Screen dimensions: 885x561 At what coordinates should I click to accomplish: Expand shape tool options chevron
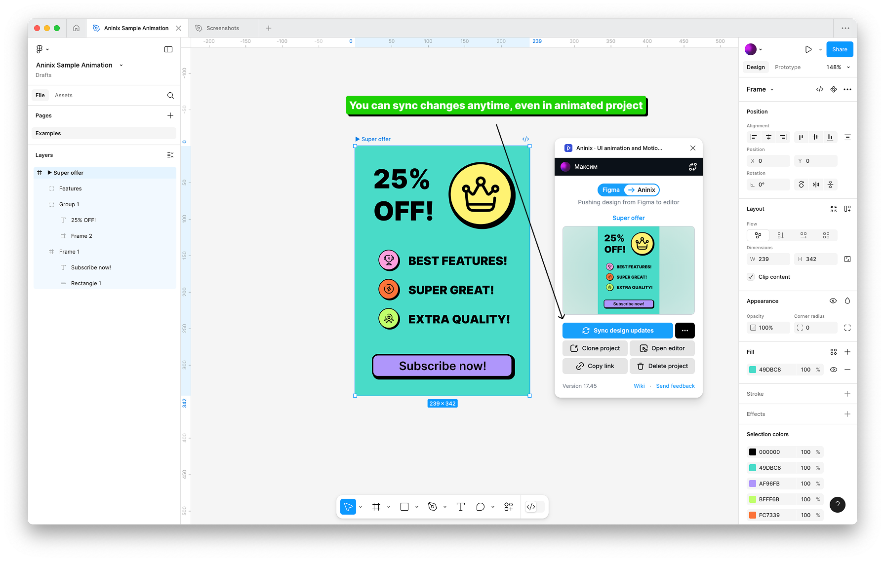click(x=417, y=507)
